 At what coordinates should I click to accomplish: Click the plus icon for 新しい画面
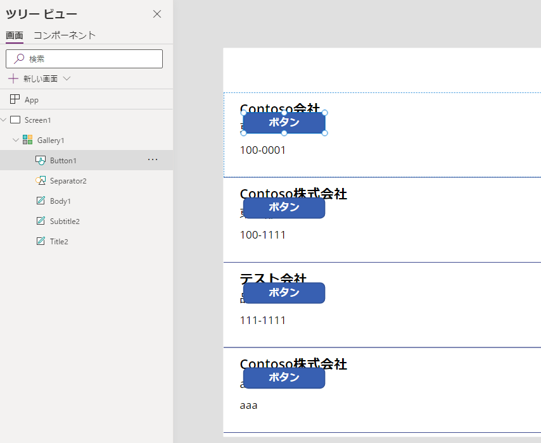(x=13, y=78)
